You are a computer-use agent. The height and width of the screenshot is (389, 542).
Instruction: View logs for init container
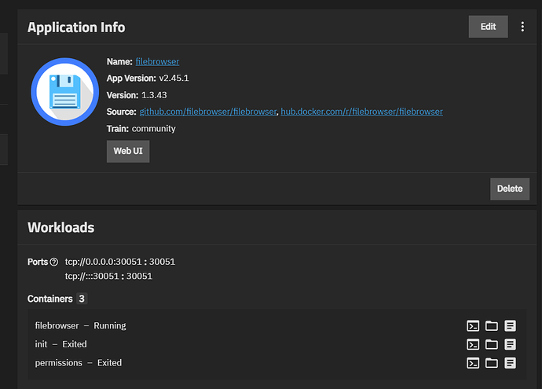[x=510, y=344]
